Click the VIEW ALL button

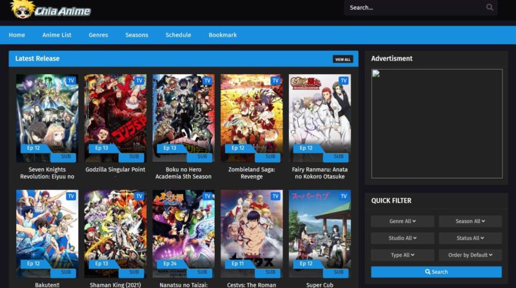[x=342, y=59]
